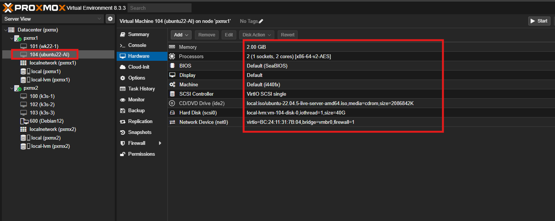The height and width of the screenshot is (221, 555).
Task: Click the pxmx1 node icon
Action: point(18,38)
